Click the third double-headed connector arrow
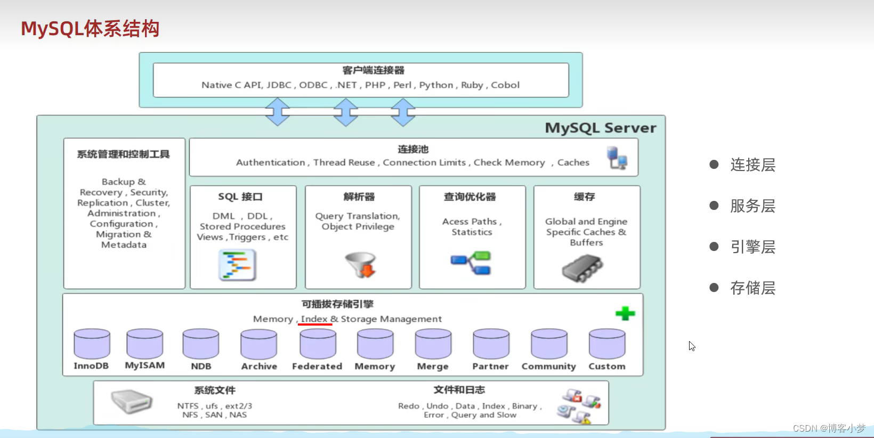Image resolution: width=874 pixels, height=438 pixels. coord(403,112)
